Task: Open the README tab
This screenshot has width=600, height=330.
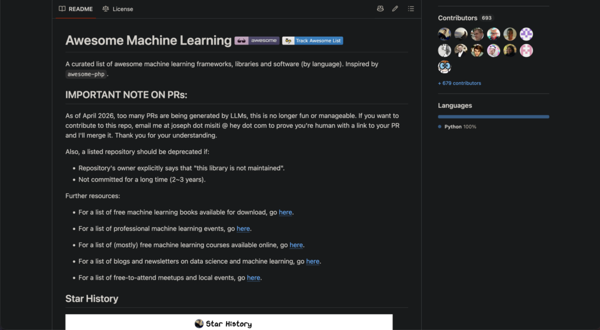Action: click(x=76, y=9)
